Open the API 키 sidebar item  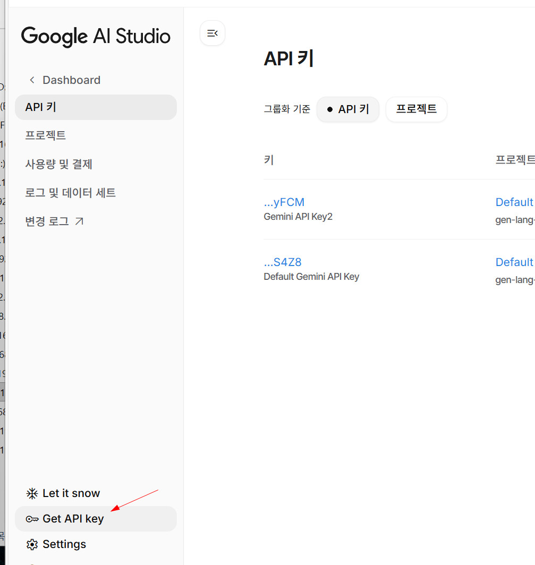pyautogui.click(x=96, y=107)
